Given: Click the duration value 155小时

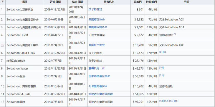Looking at the screenshot, I should [x=152, y=102].
